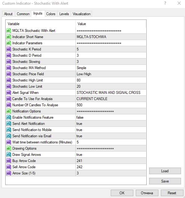Open the Levels tab
The height and width of the screenshot is (198, 185).
(64, 14)
